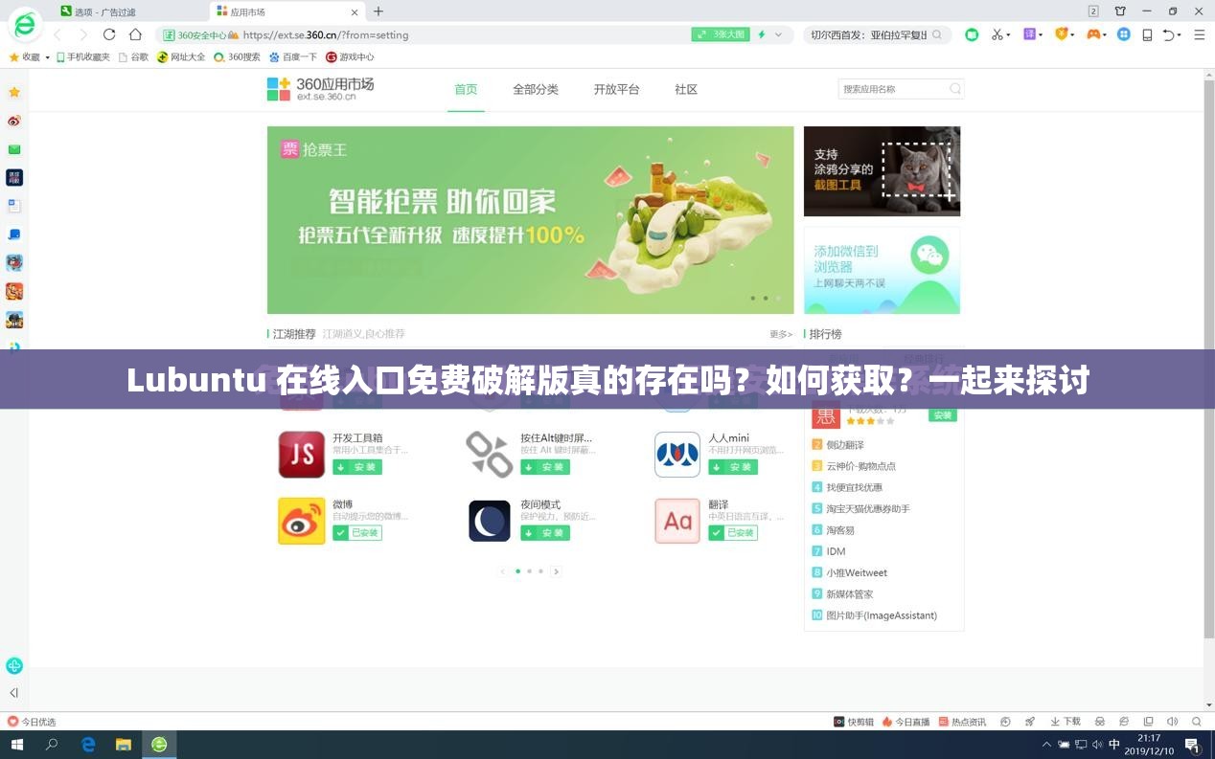Open the green mail icon in the left sidebar

(13, 148)
